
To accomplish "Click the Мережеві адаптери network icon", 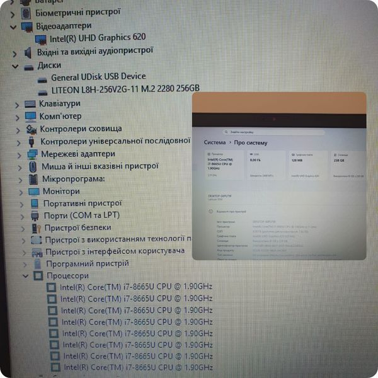I will (x=32, y=154).
